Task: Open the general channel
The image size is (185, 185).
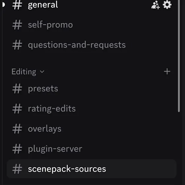Action: click(43, 5)
